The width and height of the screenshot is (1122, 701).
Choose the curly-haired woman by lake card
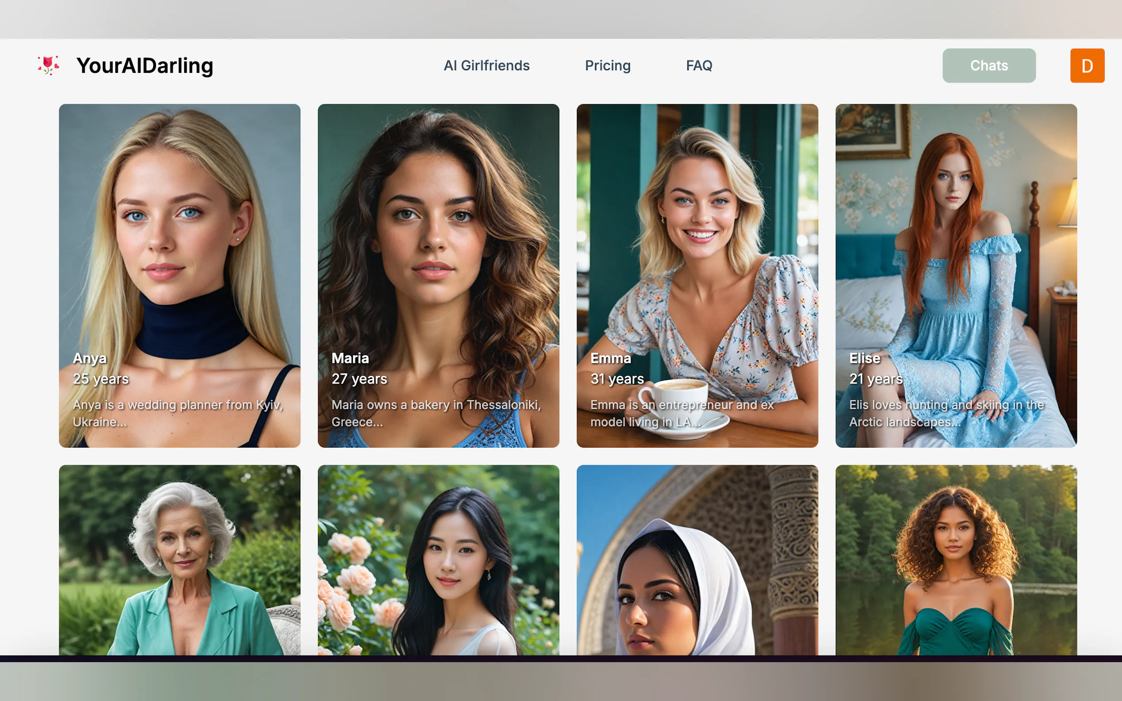tap(956, 560)
